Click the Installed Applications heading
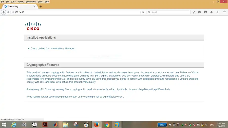The height and width of the screenshot is (128, 228). click(x=41, y=38)
